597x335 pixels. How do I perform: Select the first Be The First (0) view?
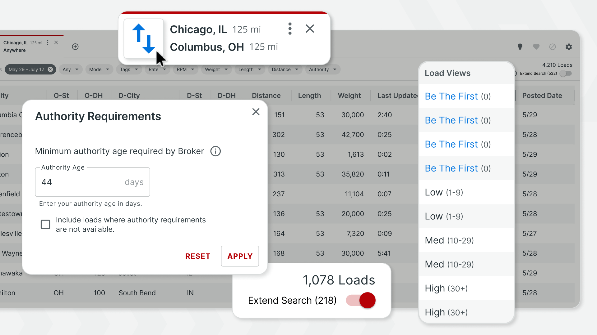tap(458, 96)
